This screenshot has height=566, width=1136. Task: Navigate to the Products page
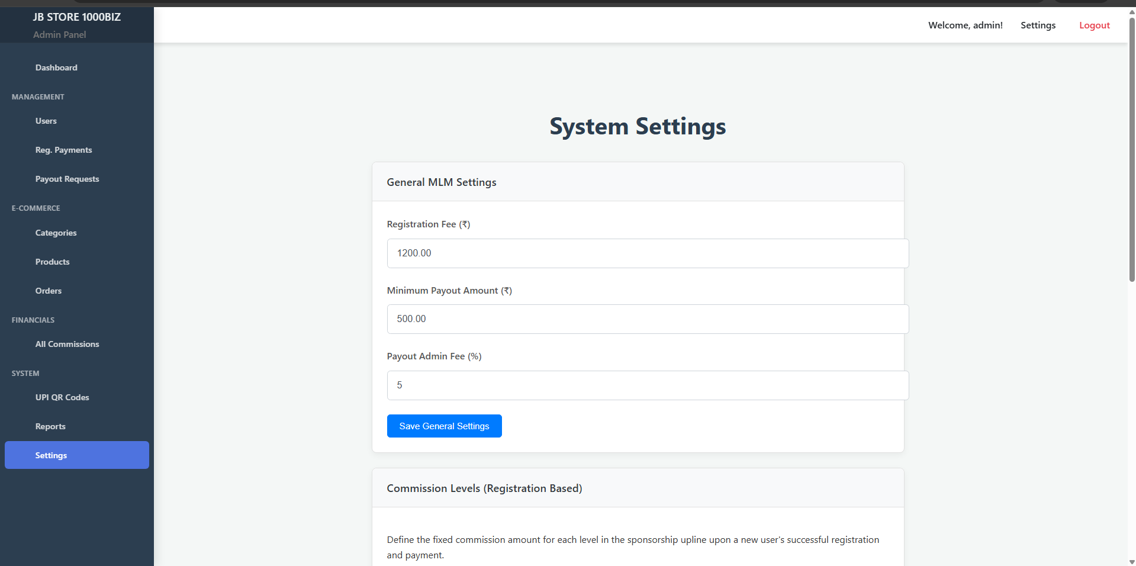coord(52,262)
